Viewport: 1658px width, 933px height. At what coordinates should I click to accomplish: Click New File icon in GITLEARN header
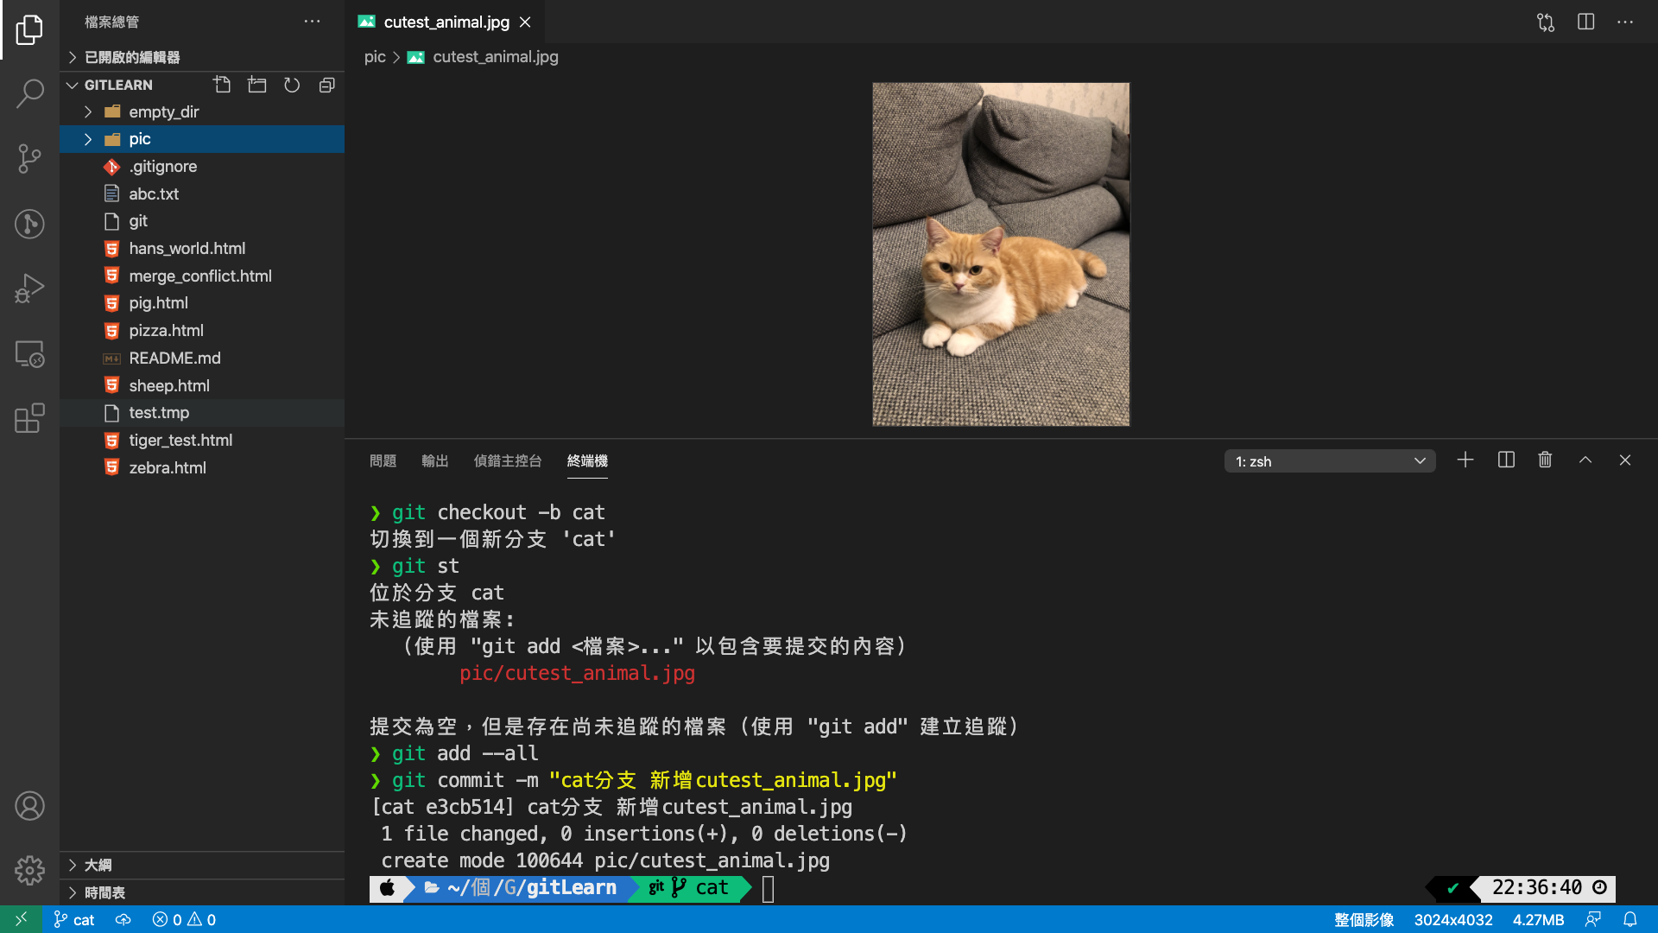click(x=222, y=85)
